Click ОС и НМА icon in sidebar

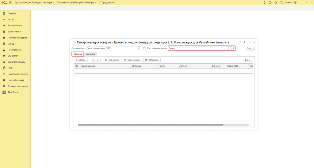(4, 56)
